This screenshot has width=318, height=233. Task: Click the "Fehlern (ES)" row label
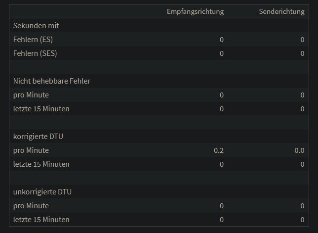pos(33,39)
